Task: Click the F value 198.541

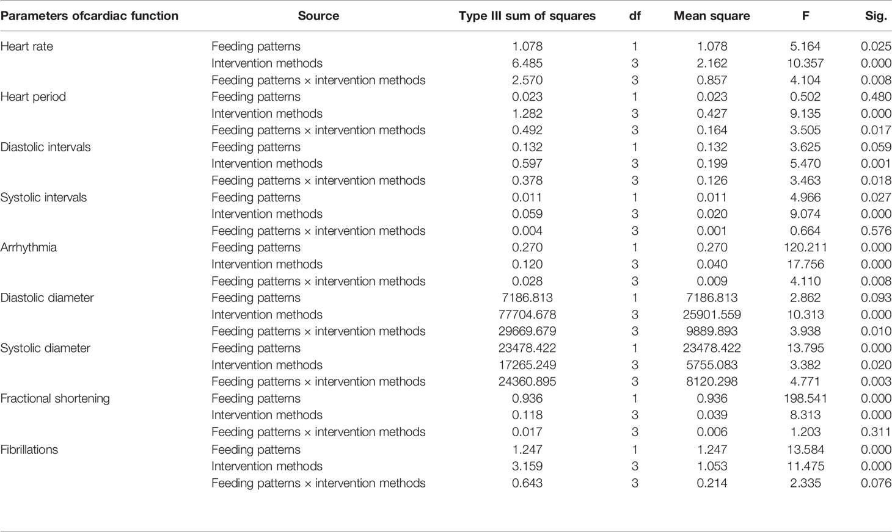Action: (805, 398)
